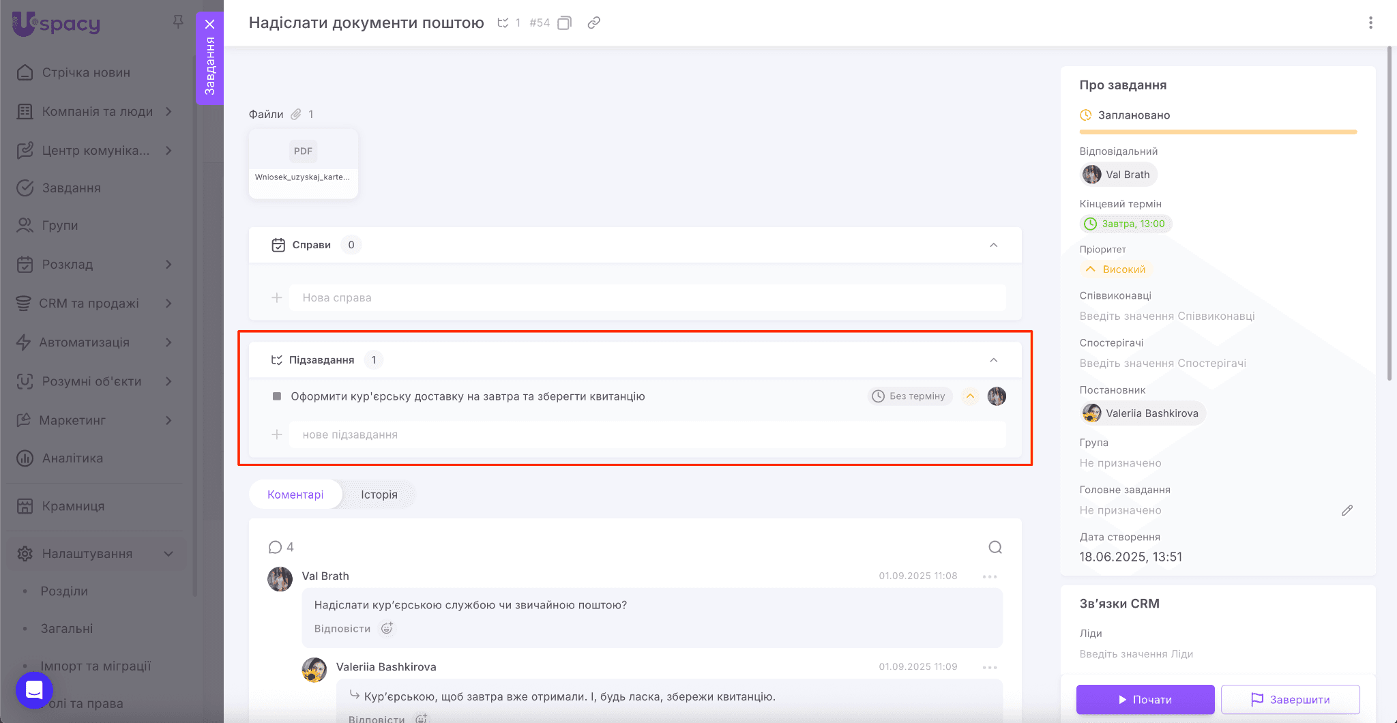
Task: Switch to the Історія tab
Action: coord(379,495)
